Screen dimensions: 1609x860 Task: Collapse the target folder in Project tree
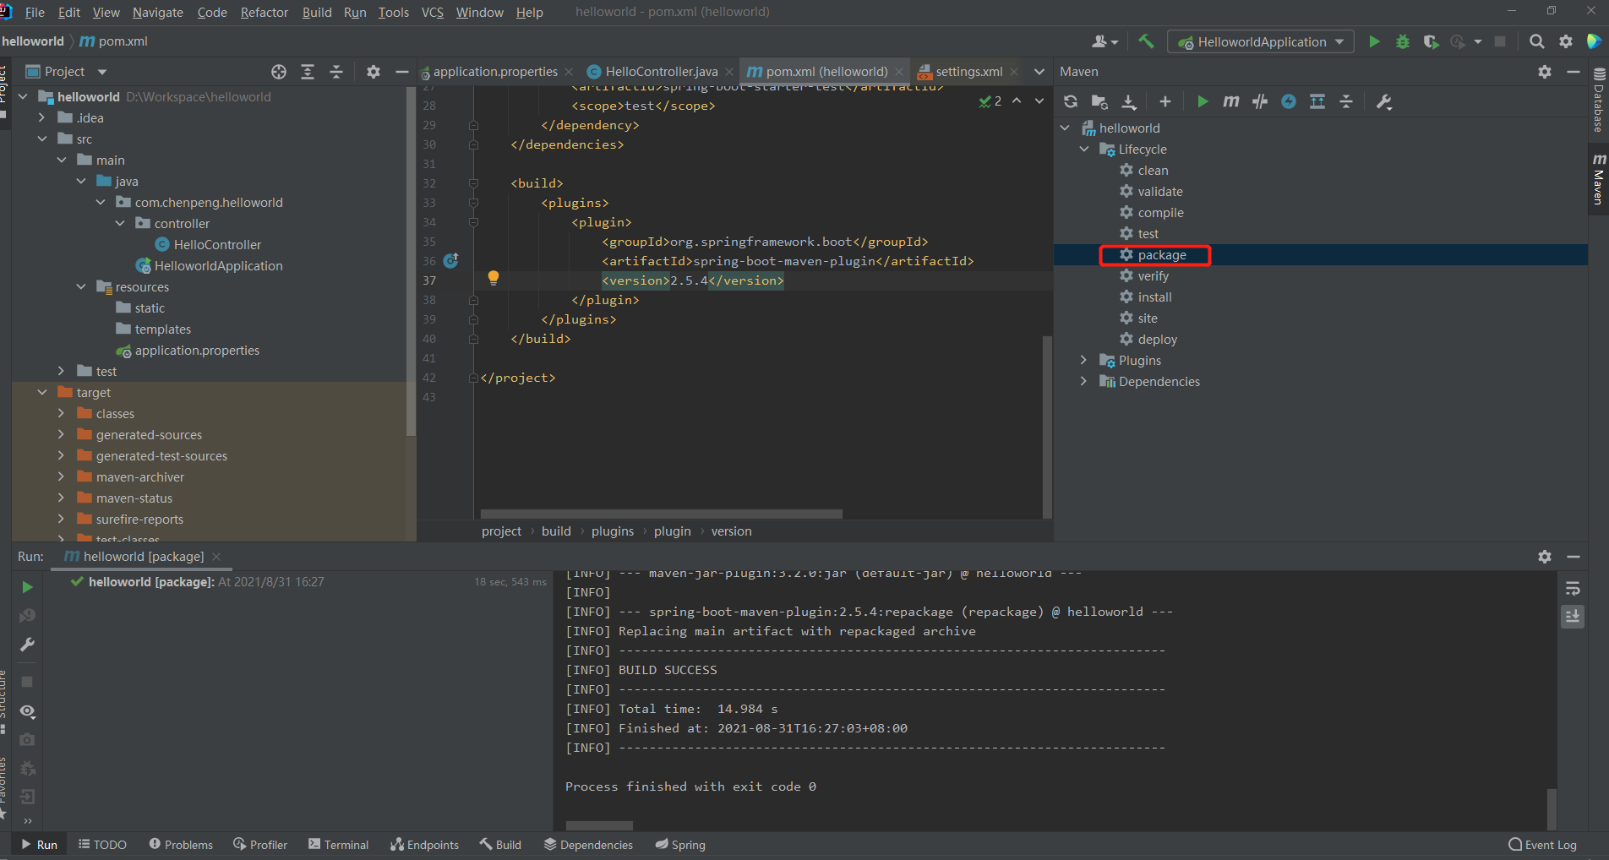point(42,393)
